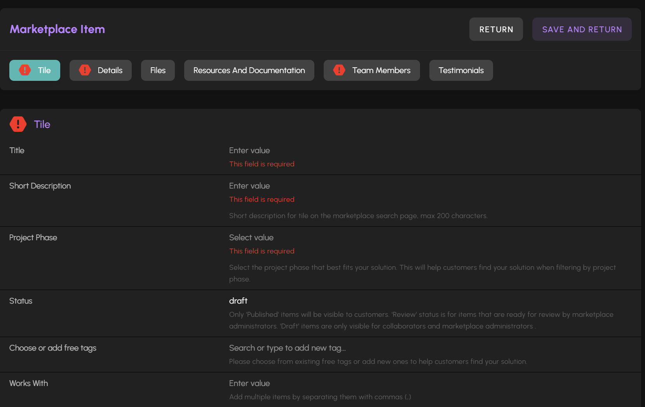Click the 'max 200 characters' help text
Image resolution: width=645 pixels, height=407 pixels.
(x=358, y=216)
